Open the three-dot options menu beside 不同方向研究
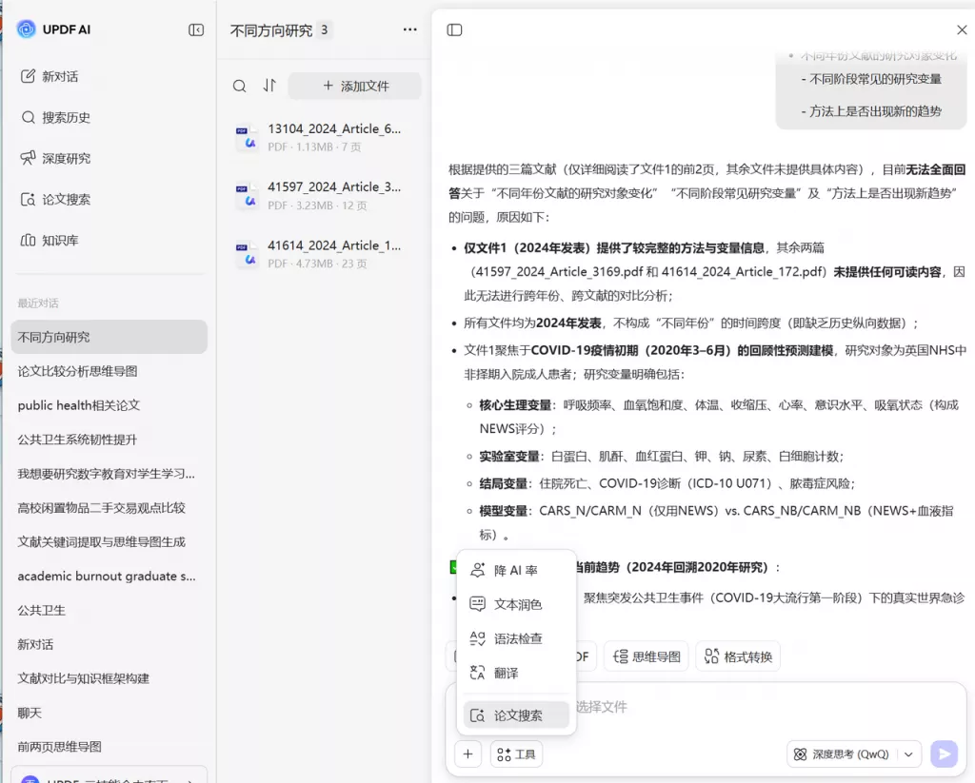This screenshot has height=783, width=975. click(x=409, y=29)
